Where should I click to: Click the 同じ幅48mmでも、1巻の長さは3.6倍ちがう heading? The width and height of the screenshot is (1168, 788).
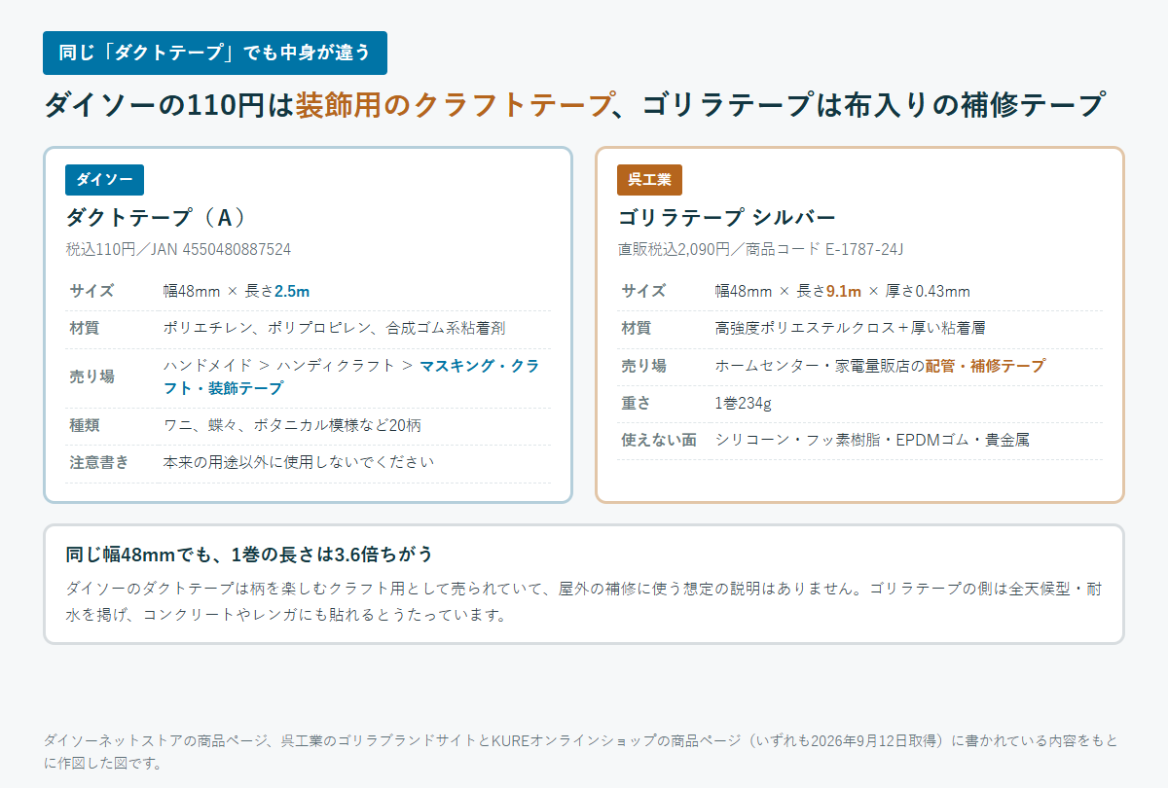tap(249, 555)
